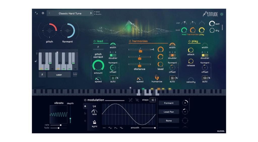Adjust the lead pan knob

[184, 23]
